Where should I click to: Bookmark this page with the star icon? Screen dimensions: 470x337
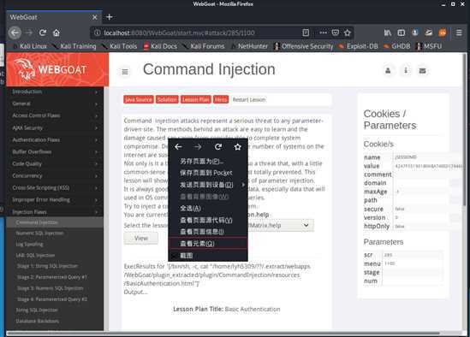(347, 33)
